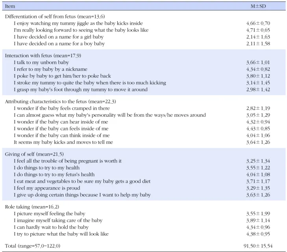This screenshot has height=252, width=287.
Task: Click the value 4.38±0.95
Action: point(258,234)
